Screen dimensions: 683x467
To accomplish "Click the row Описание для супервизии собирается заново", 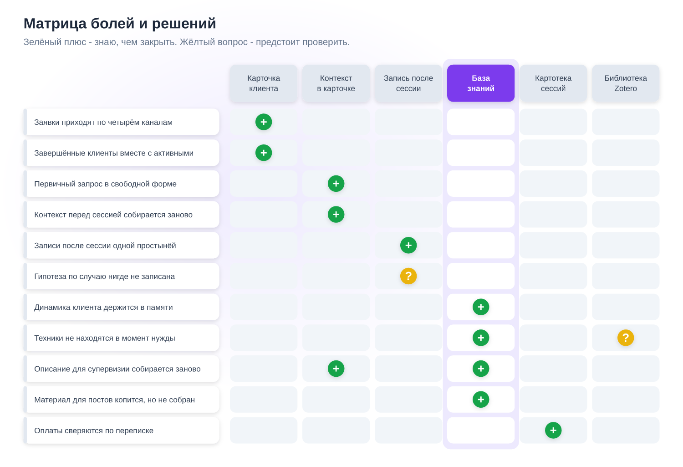I will tap(122, 369).
